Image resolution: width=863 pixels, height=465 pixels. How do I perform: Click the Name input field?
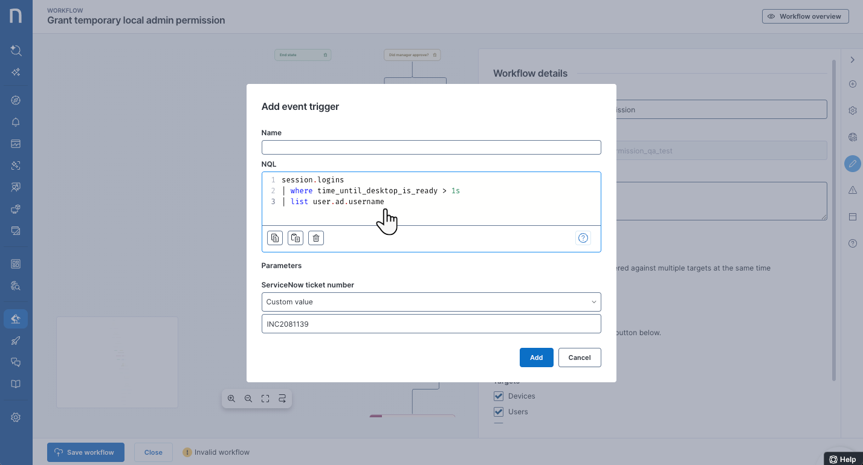(x=431, y=147)
